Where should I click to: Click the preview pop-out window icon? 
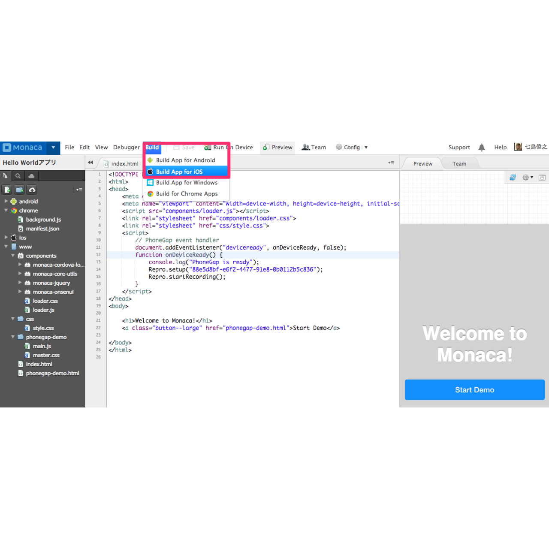pos(542,178)
